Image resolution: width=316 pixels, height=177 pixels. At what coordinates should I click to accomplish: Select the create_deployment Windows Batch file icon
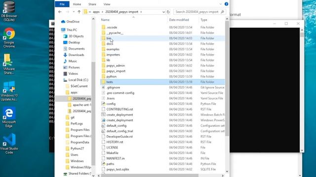[x=103, y=115]
